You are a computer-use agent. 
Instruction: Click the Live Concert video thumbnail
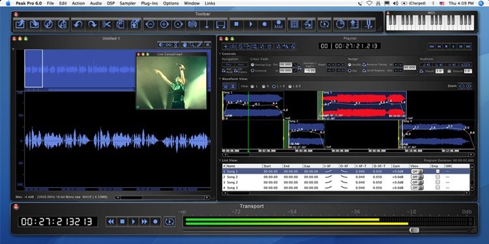(171, 83)
